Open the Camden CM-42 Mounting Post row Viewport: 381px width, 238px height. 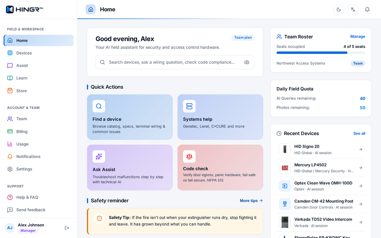click(321, 204)
